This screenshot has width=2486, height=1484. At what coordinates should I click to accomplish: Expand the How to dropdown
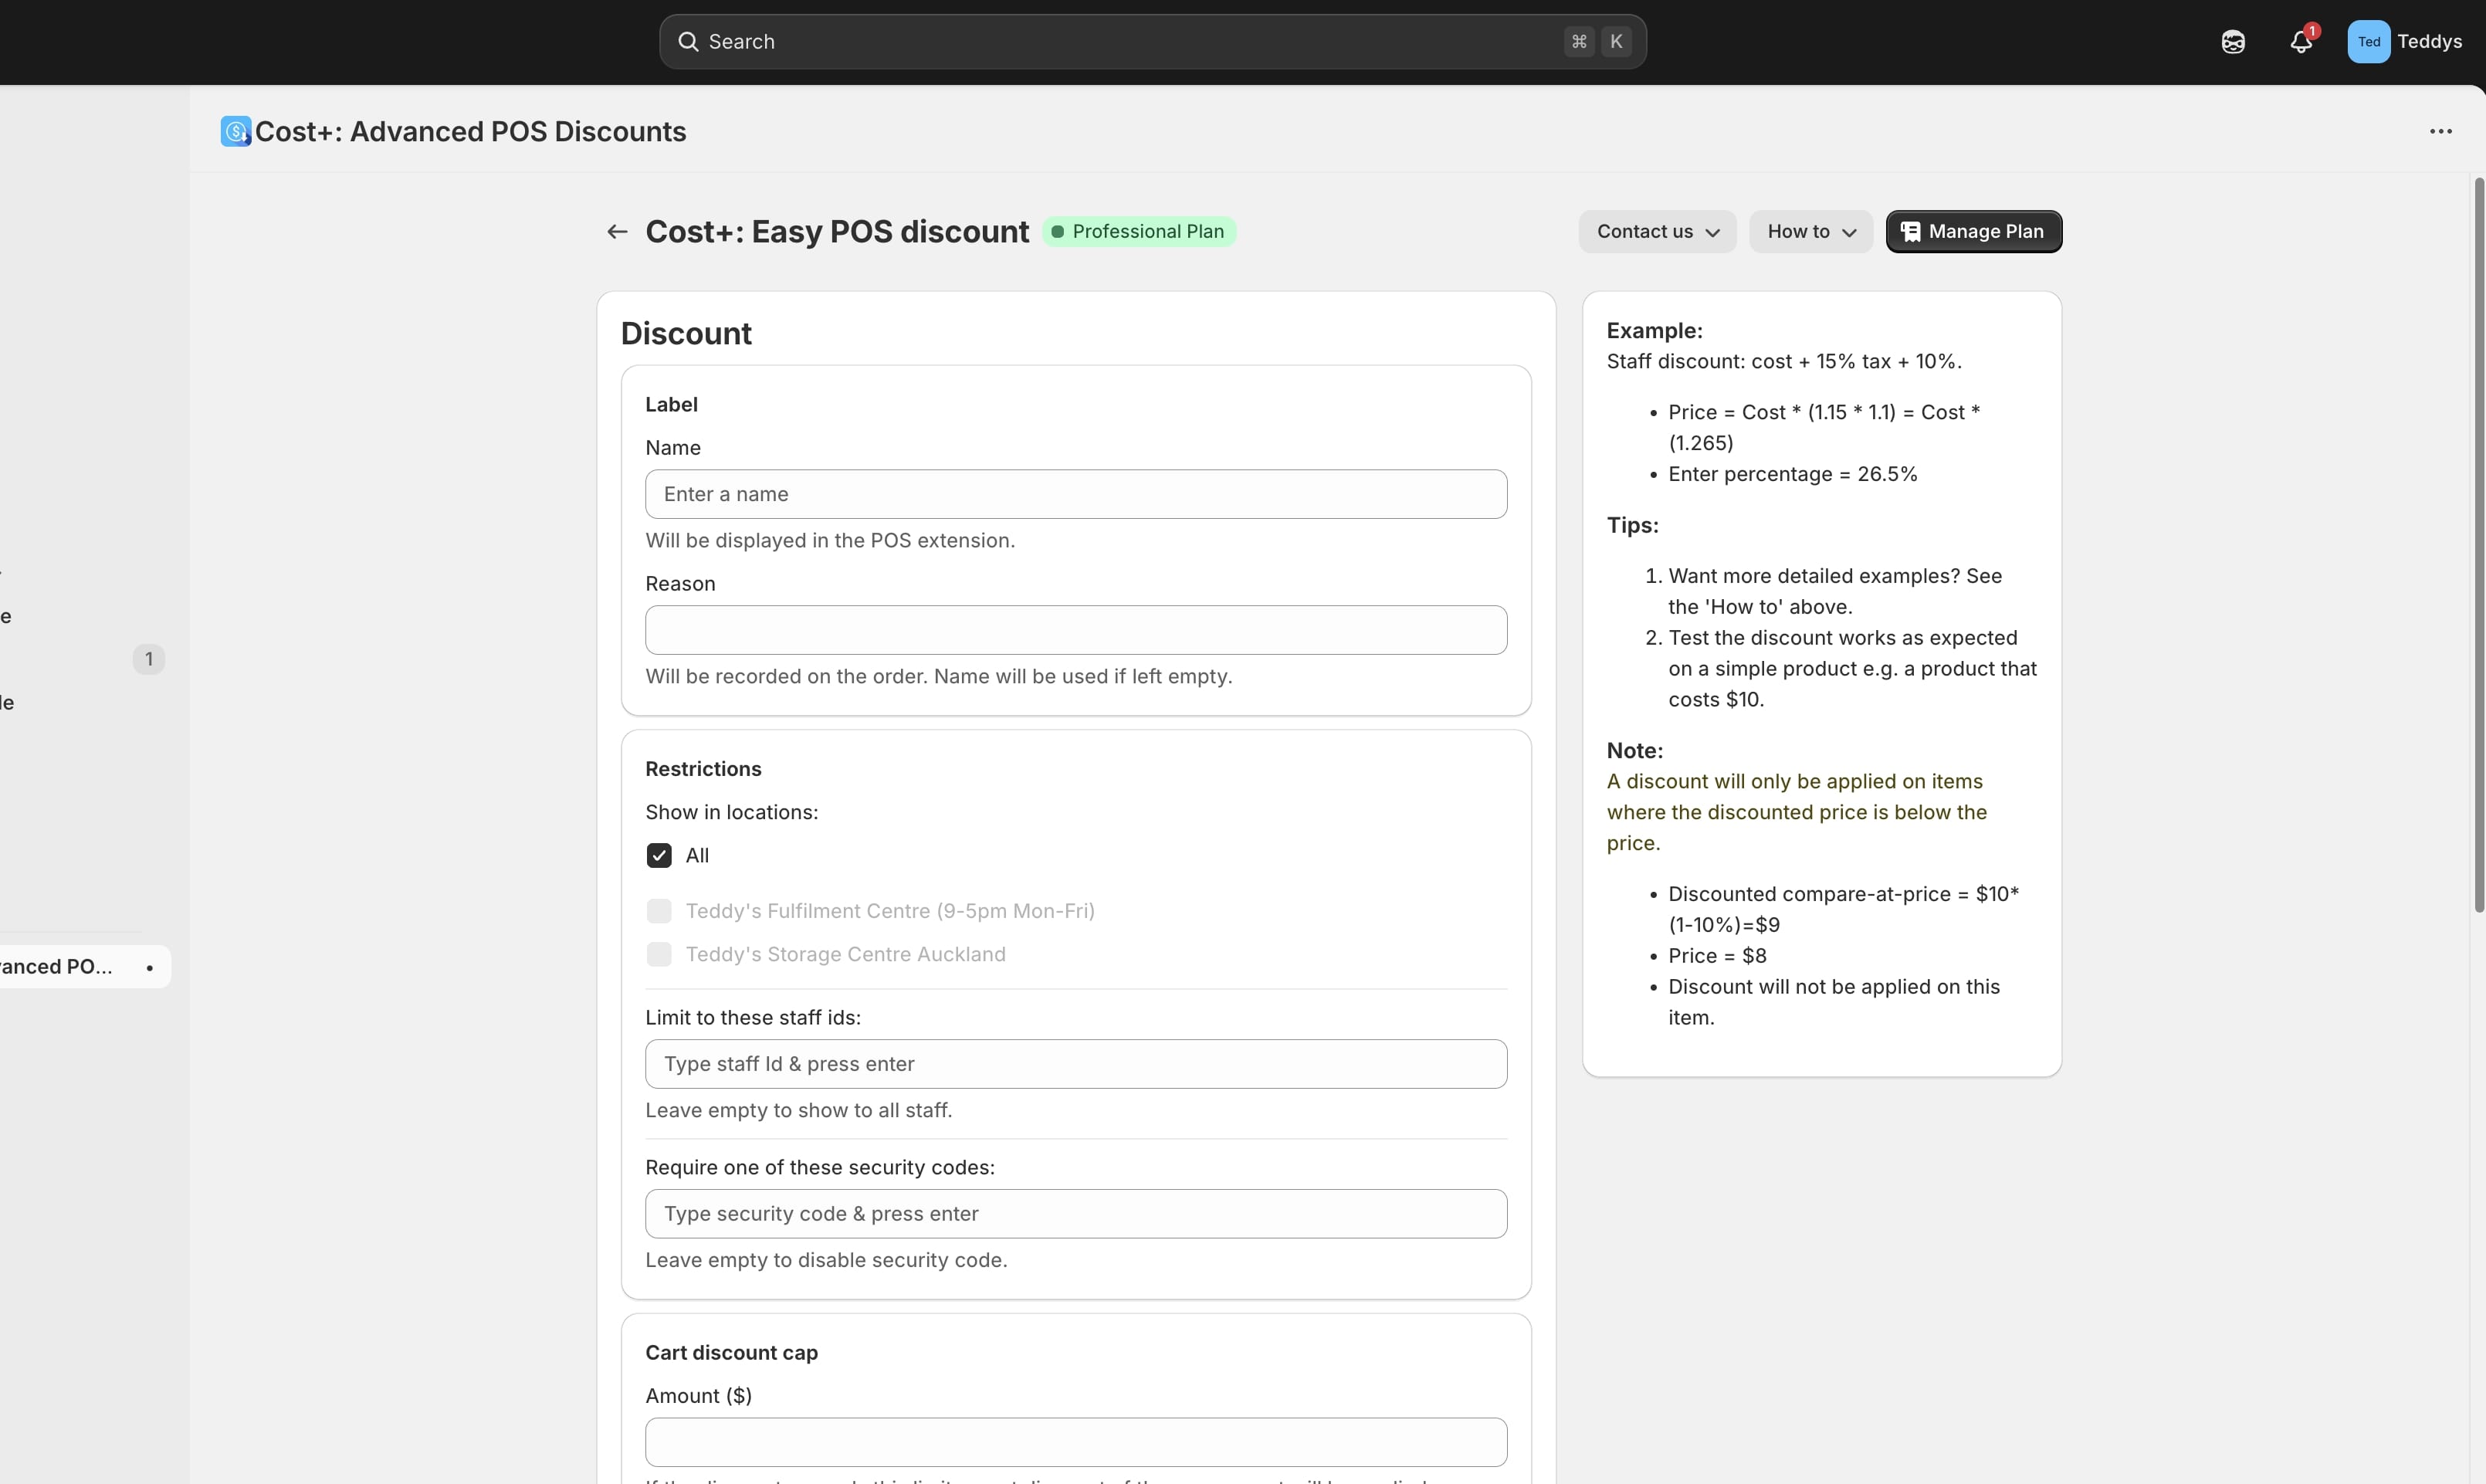[x=1810, y=232]
